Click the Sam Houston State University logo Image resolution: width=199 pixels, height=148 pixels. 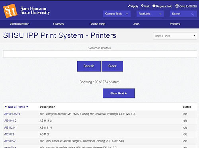point(26,11)
